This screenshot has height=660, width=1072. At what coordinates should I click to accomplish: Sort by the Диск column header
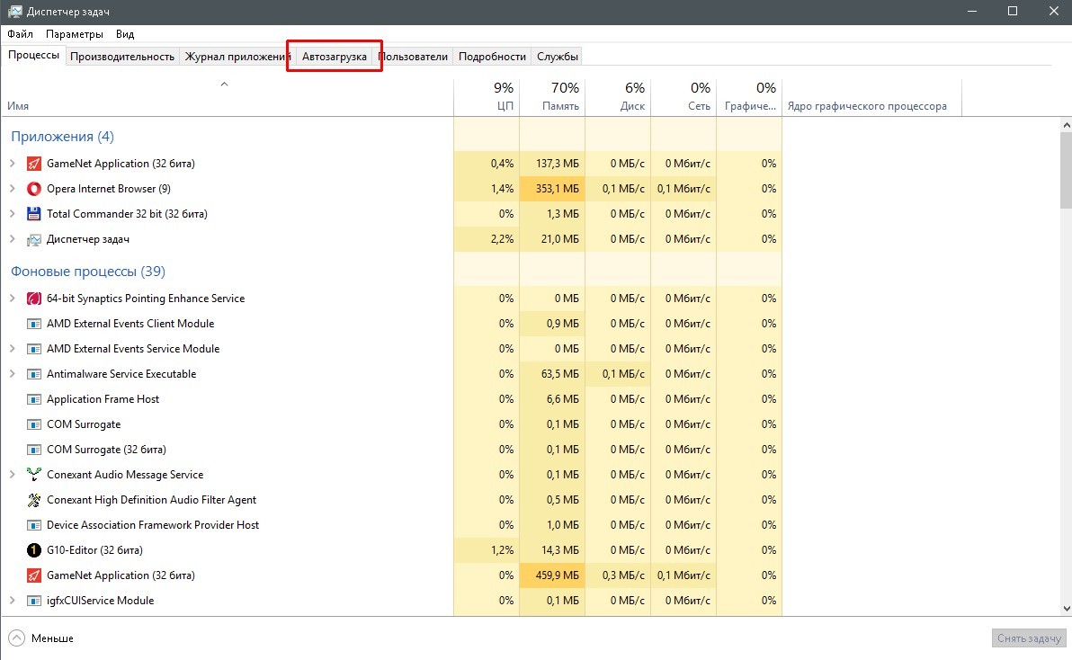[617, 98]
